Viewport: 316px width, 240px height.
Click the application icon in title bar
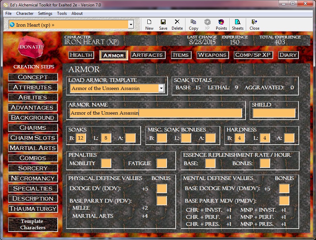coord(6,5)
